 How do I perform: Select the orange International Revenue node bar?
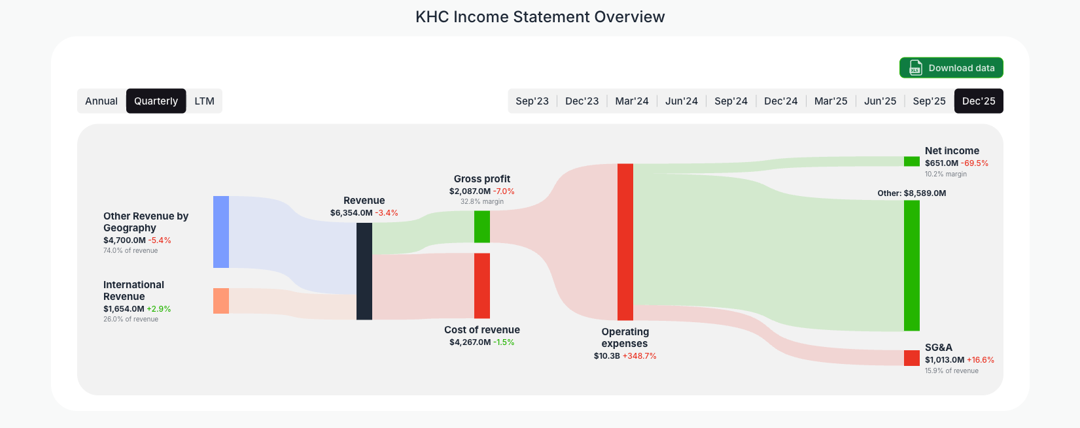[x=220, y=301]
